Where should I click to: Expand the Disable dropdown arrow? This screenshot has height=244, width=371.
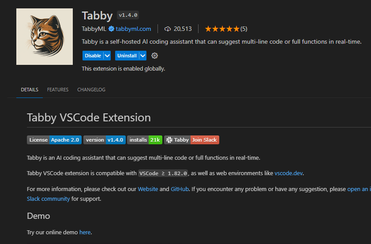pos(107,56)
